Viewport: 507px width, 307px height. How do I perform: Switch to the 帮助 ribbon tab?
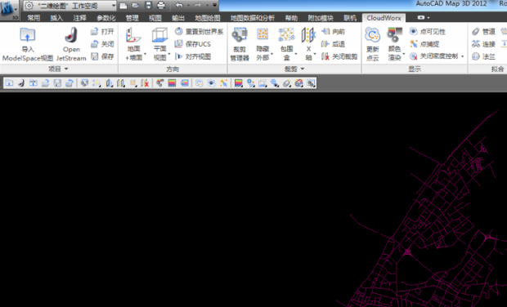tap(291, 18)
